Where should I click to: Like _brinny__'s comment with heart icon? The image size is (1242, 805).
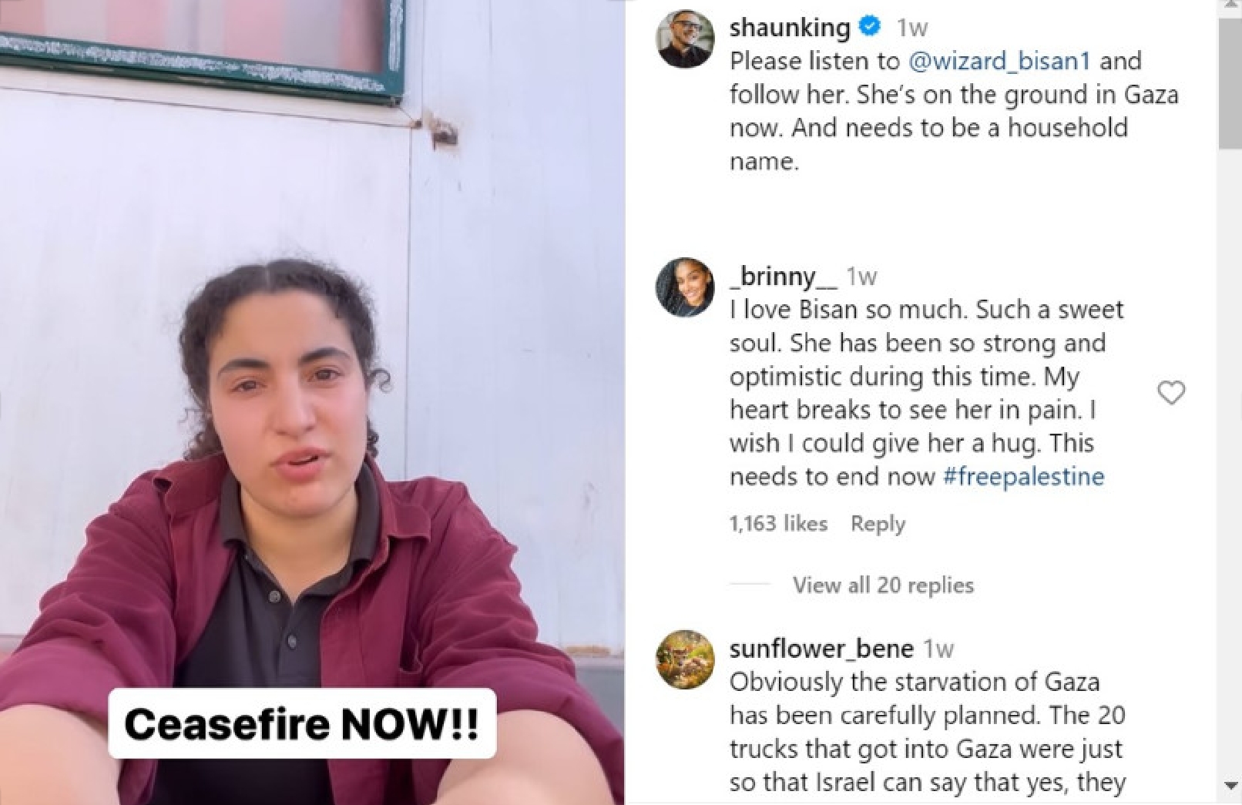pos(1171,393)
